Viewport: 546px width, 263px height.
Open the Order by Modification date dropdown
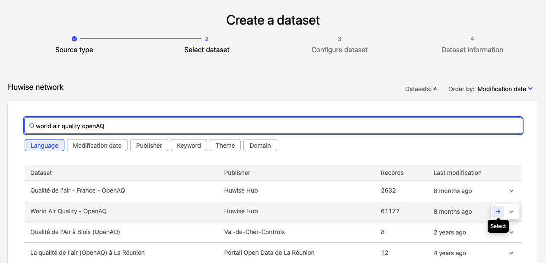pos(505,89)
